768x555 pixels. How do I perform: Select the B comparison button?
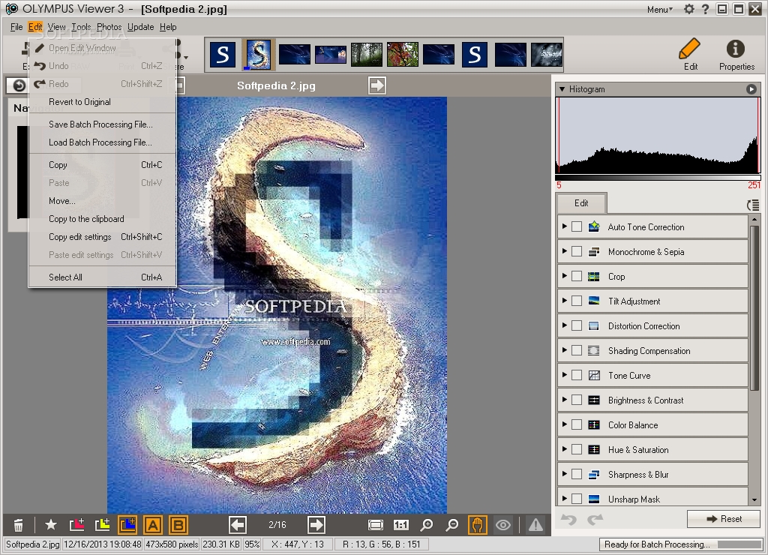click(178, 525)
